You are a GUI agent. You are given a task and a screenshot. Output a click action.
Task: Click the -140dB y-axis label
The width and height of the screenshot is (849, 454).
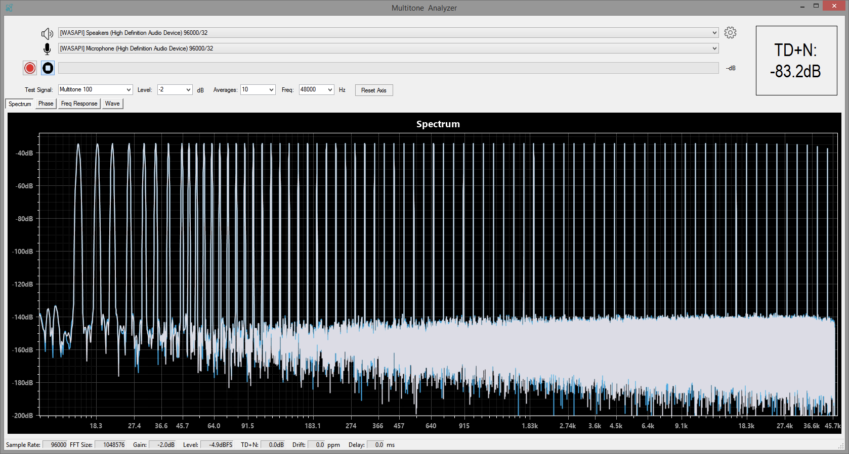point(23,317)
